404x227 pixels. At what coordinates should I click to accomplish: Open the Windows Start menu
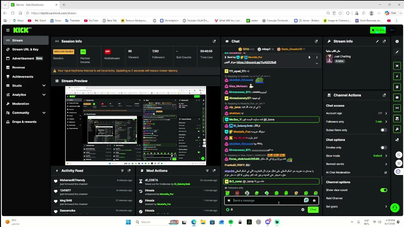(x=128, y=222)
